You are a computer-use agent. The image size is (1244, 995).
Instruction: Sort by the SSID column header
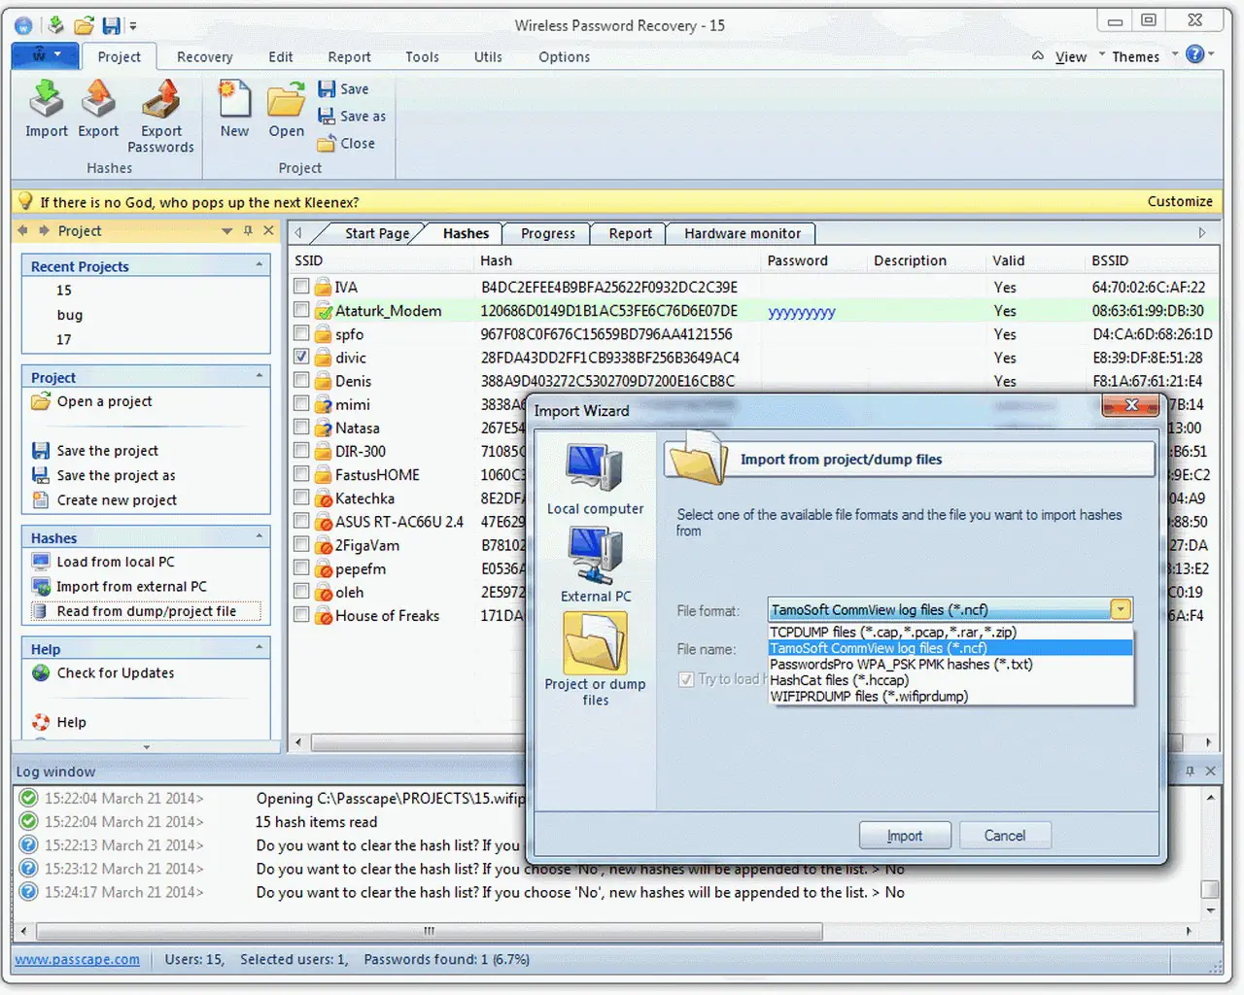383,260
